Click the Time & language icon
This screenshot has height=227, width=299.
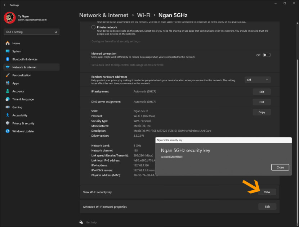(x=8, y=99)
